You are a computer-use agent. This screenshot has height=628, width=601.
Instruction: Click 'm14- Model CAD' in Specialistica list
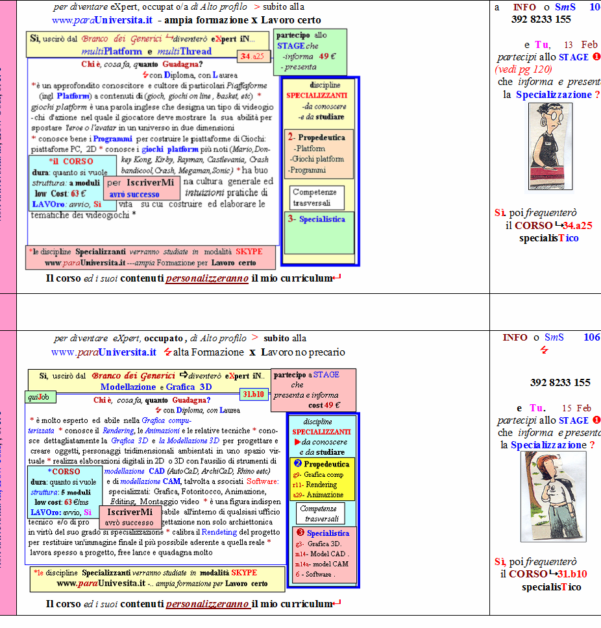point(322,554)
